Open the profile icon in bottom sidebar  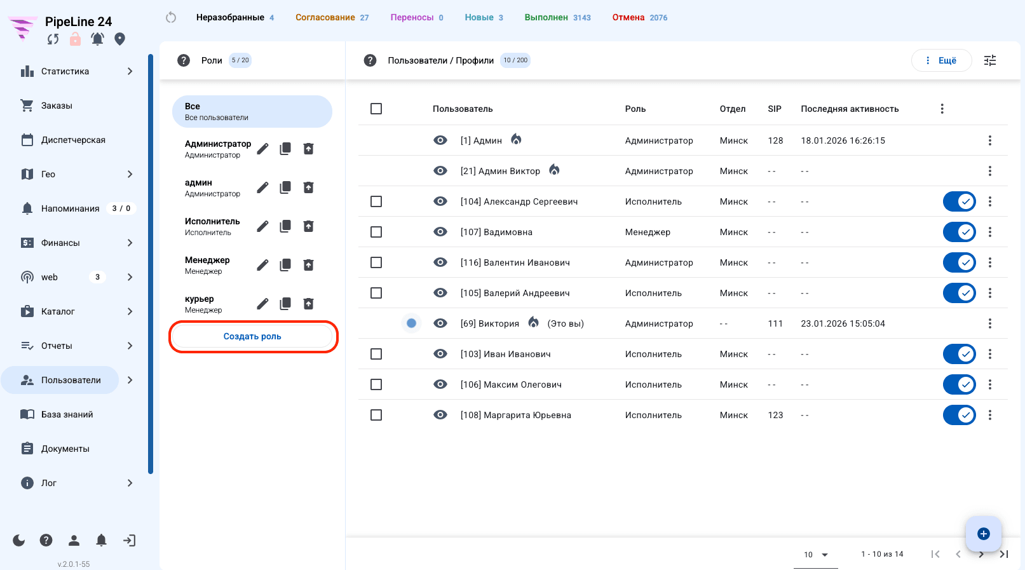(x=74, y=540)
